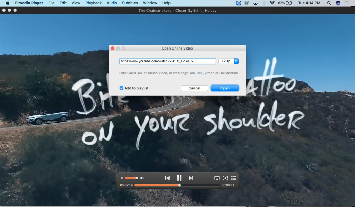Click the AirPlay streaming icon in playback bar

pyautogui.click(x=217, y=178)
